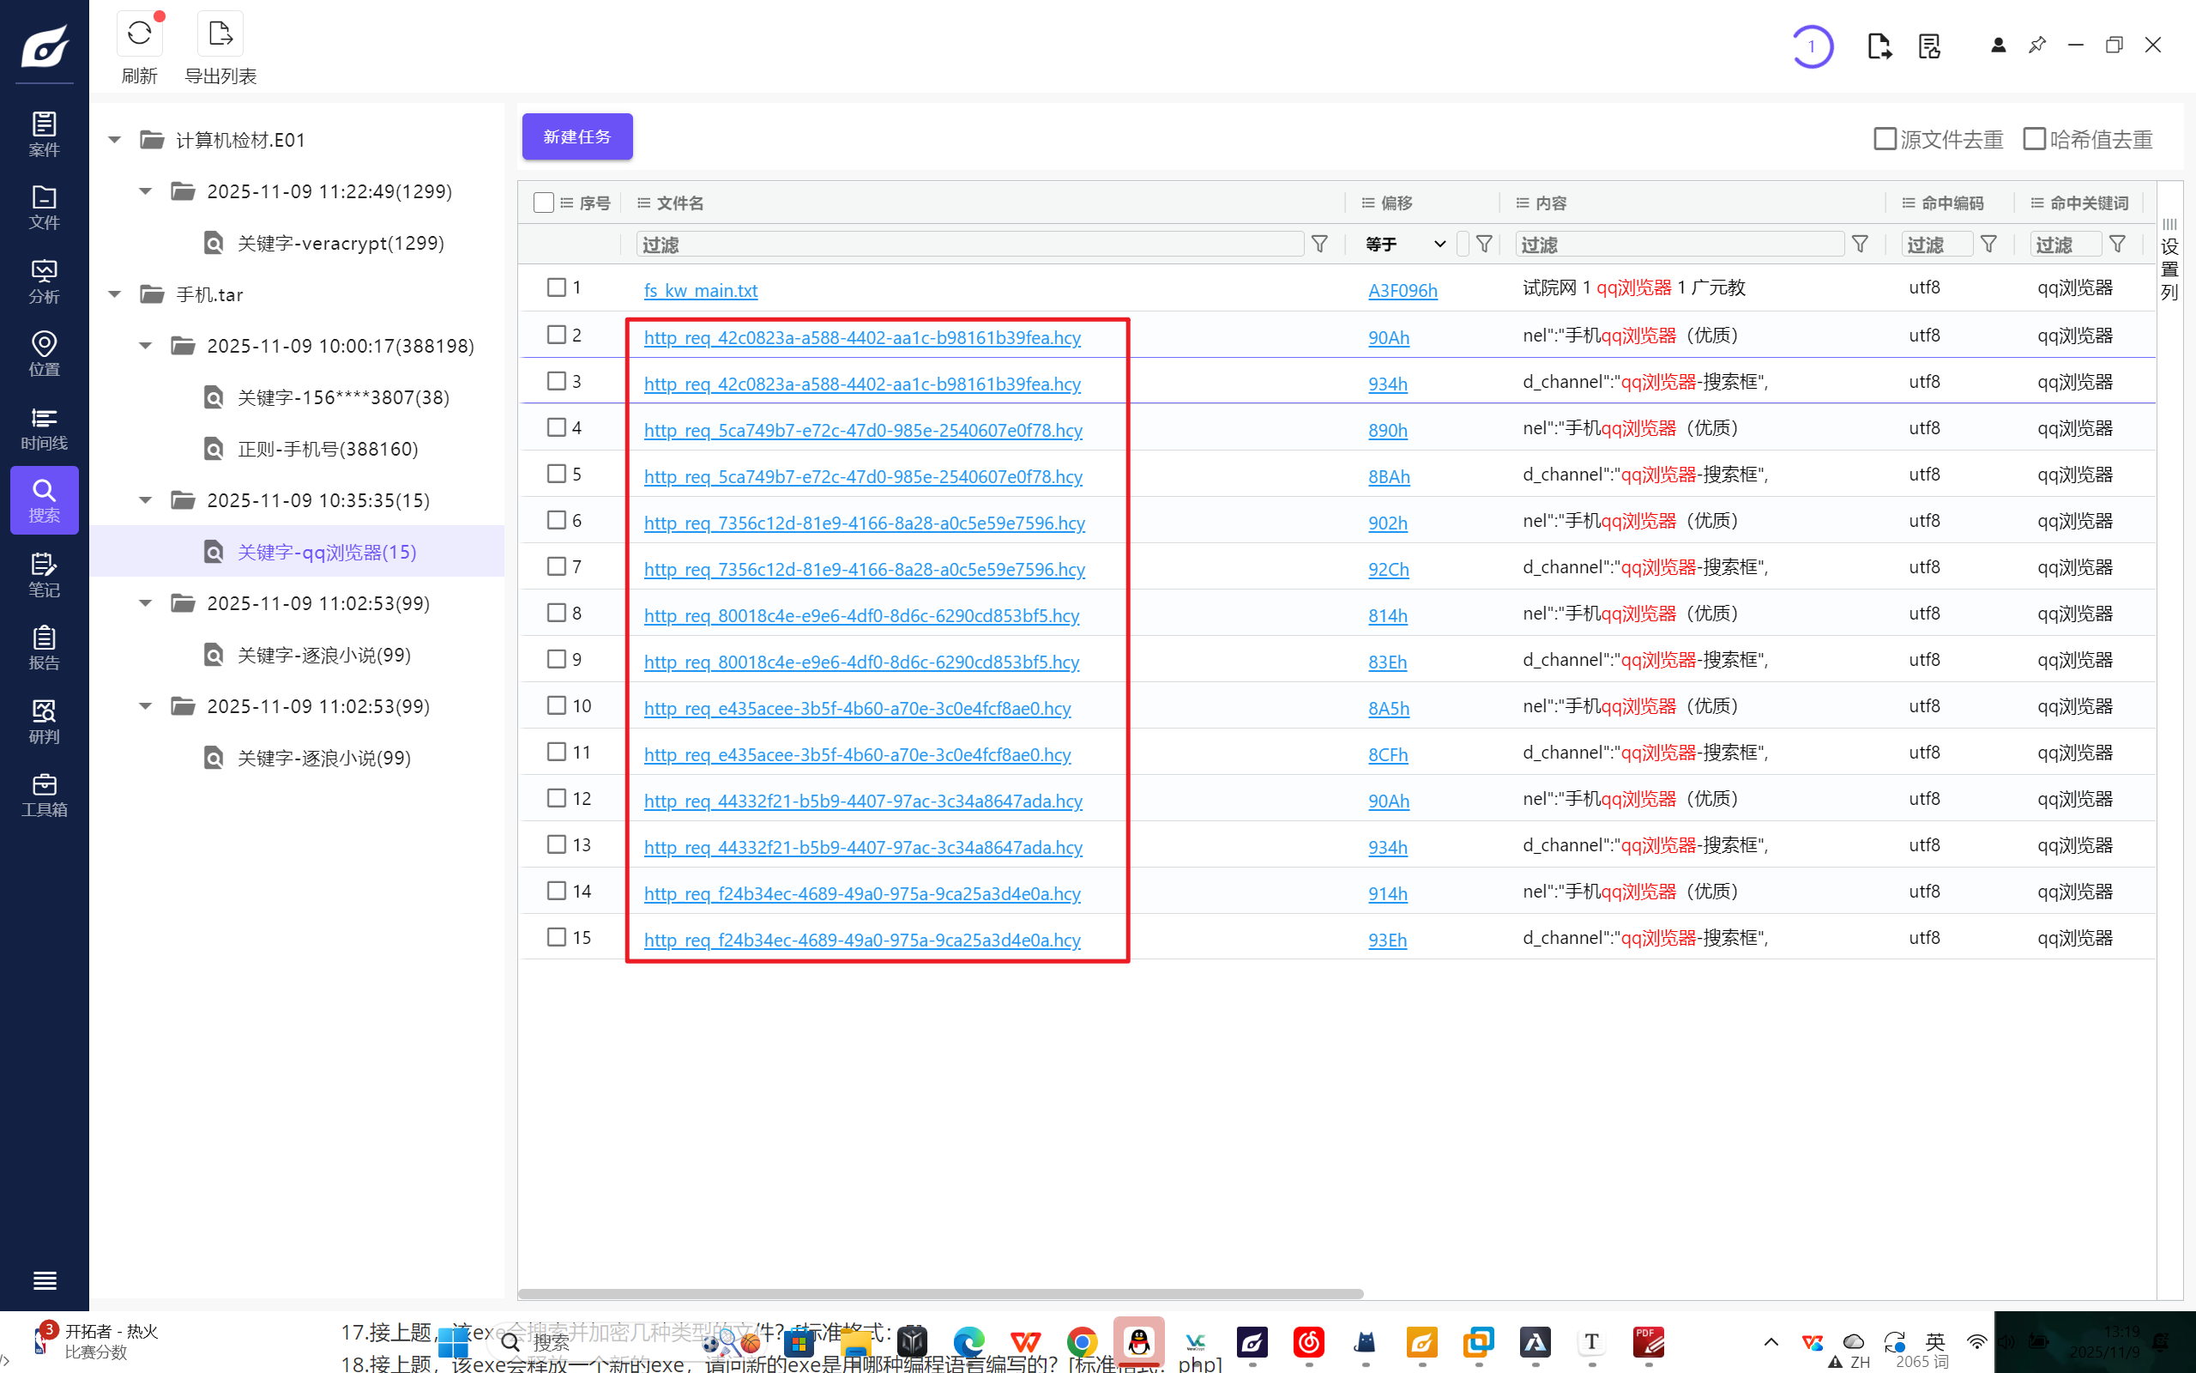Image resolution: width=2196 pixels, height=1373 pixels.
Task: Collapse the 计算机检材.E01 tree node
Action: pos(114,140)
